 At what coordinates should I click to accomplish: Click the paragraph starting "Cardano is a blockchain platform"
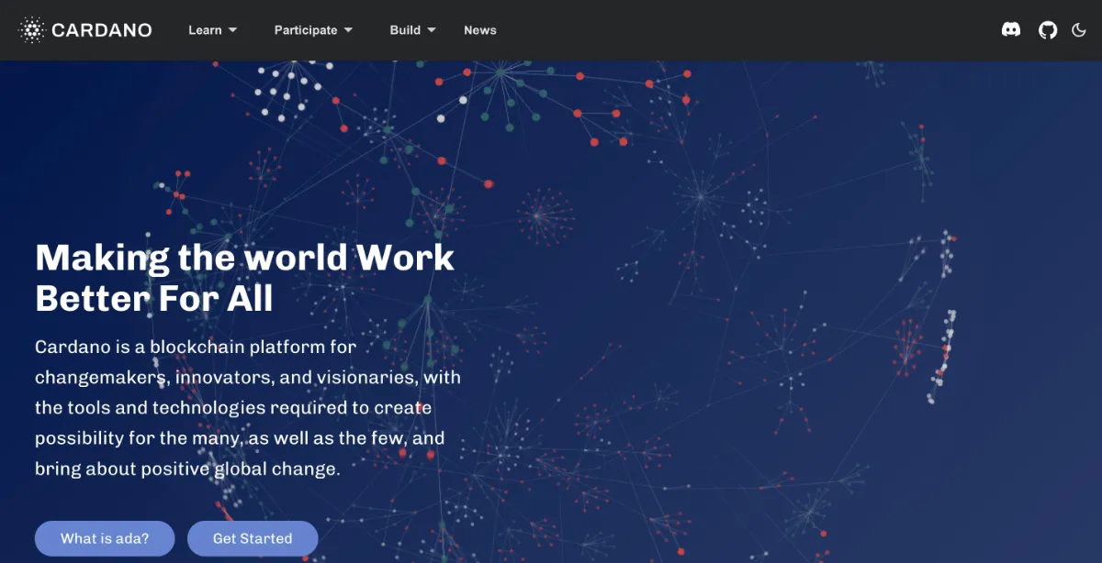point(248,408)
